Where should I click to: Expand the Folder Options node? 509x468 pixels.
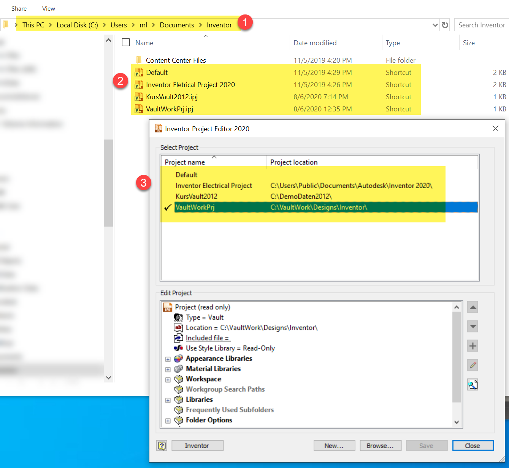[168, 421]
